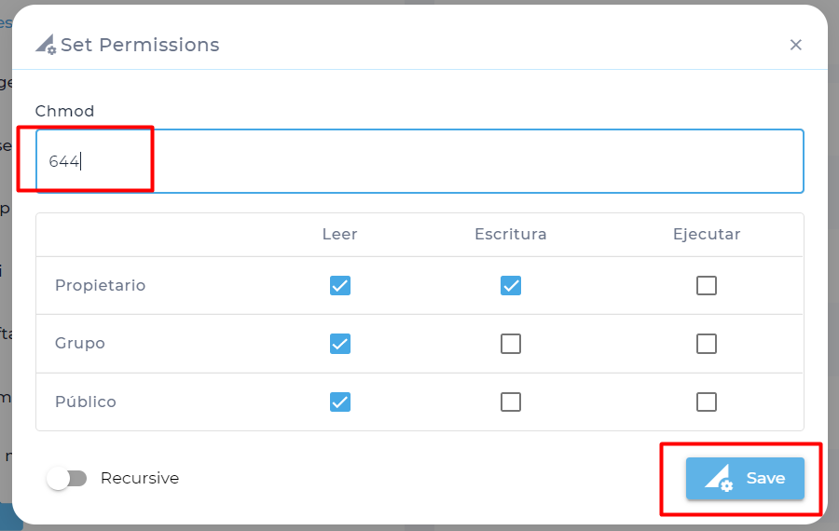Enable Propietario Ejecutar checkbox
The height and width of the screenshot is (531, 839).
pos(707,286)
